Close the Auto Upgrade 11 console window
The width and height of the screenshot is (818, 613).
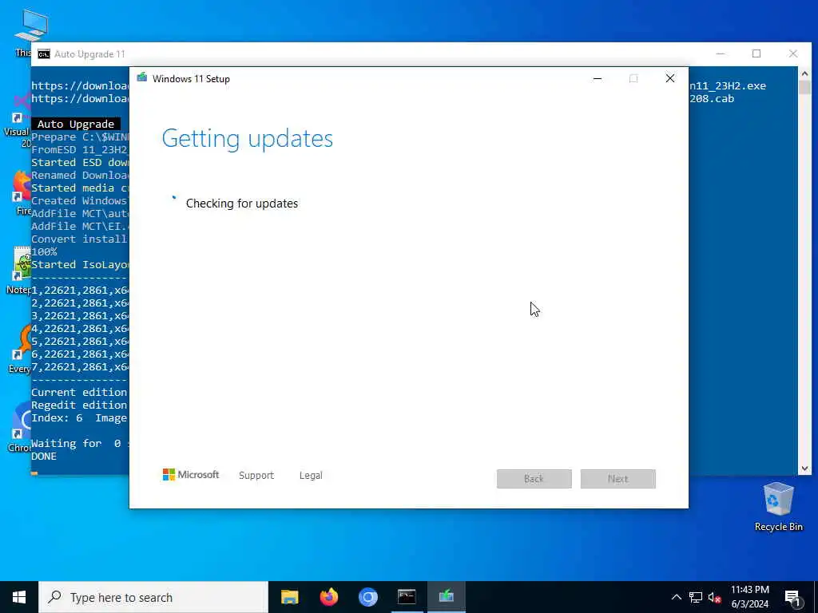pyautogui.click(x=793, y=53)
